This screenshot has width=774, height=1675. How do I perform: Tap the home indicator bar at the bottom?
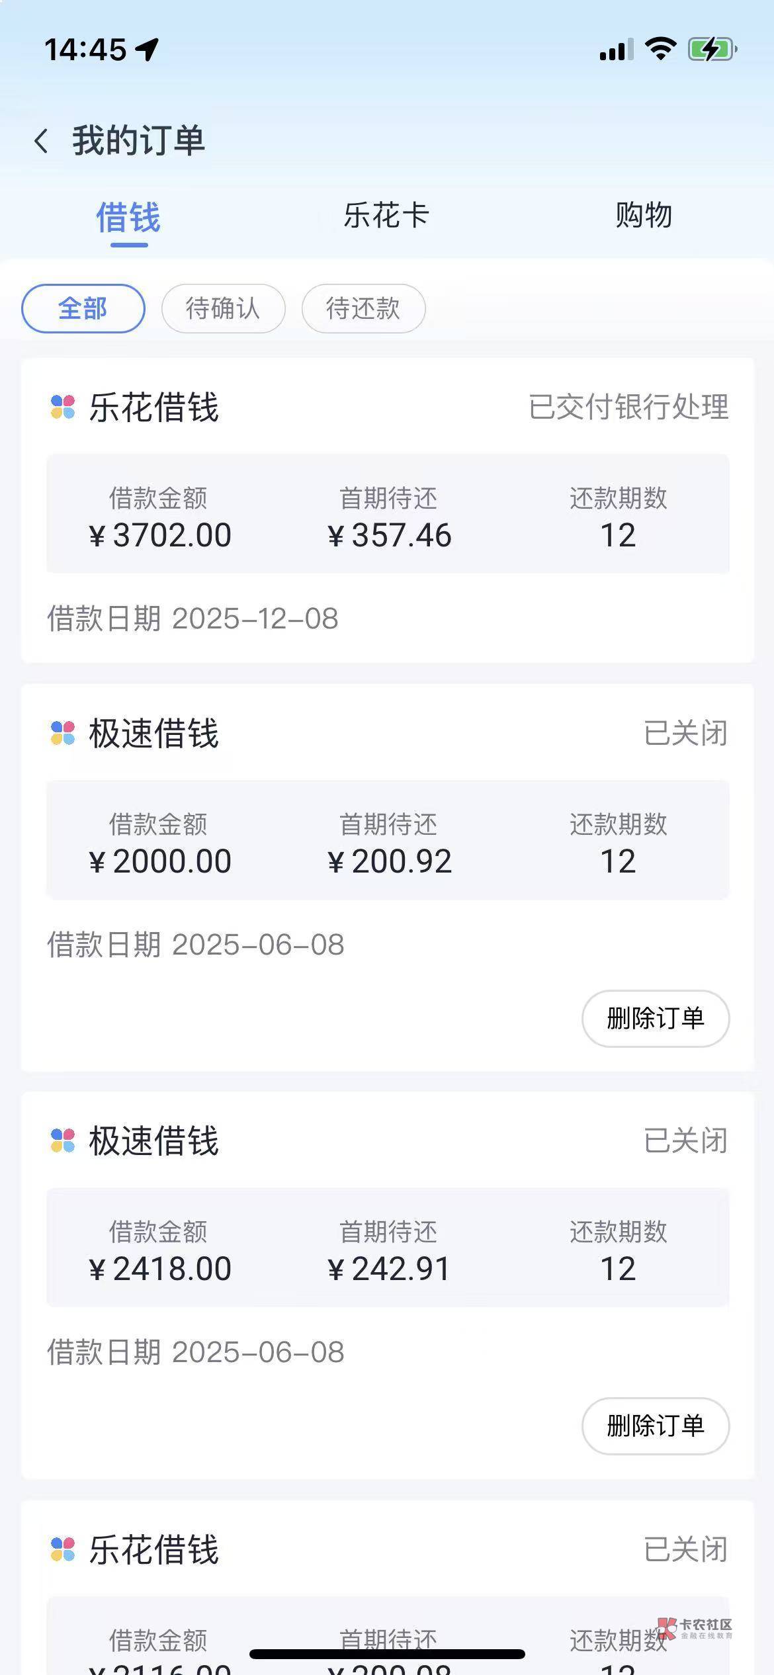coord(387,1654)
